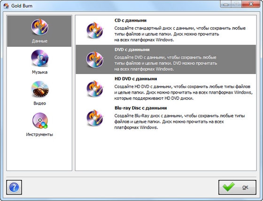The image size is (263, 201).
Task: Click the Blu-ray Disc с данными burn icon
Action: tap(95, 118)
